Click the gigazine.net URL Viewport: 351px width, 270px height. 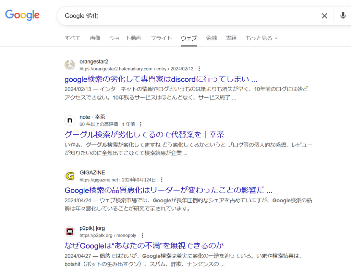[118, 180]
